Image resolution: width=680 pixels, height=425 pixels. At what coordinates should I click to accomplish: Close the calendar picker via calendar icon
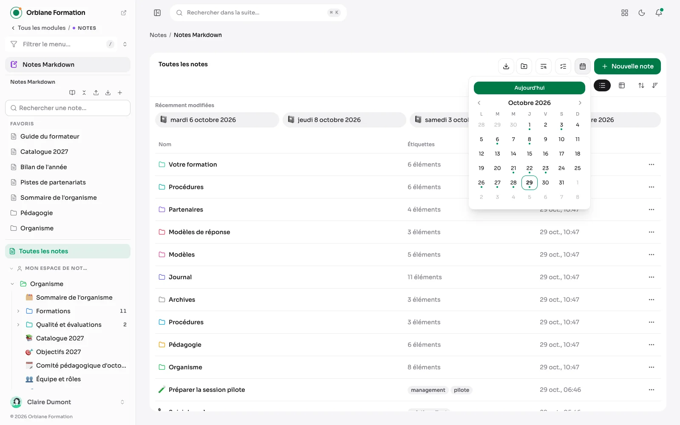[583, 66]
